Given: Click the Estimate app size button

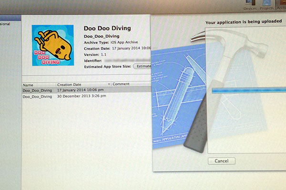Looking at the screenshot, I should (142, 66).
